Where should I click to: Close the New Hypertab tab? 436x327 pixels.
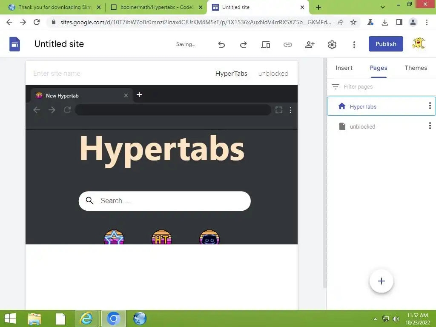tap(126, 95)
